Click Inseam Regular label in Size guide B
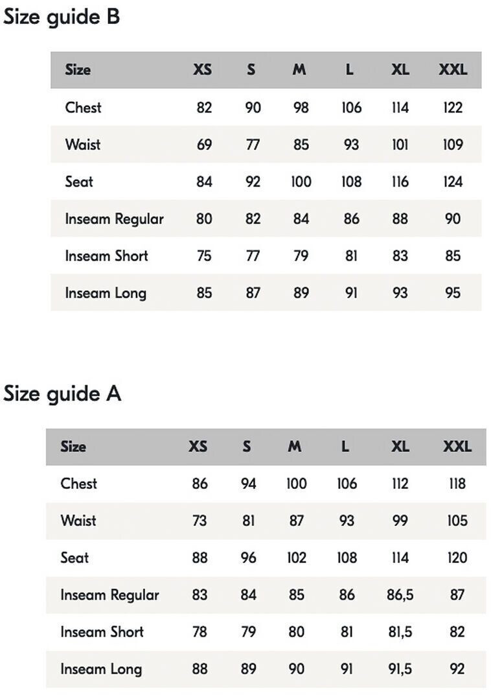491x695 pixels. [114, 219]
